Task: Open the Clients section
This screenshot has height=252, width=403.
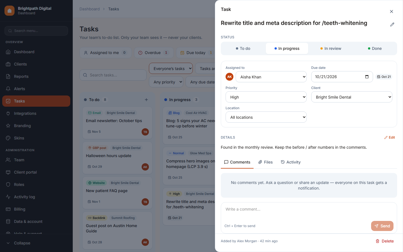Action: click(x=36, y=64)
